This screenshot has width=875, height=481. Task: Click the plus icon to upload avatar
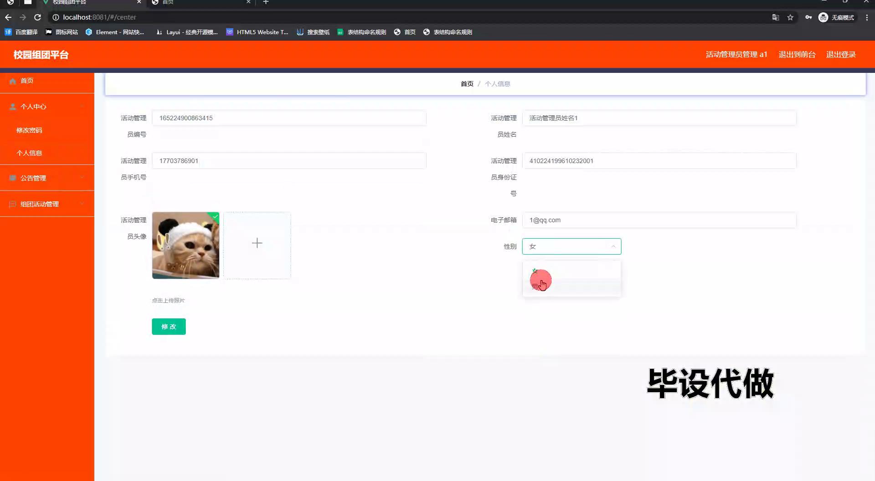point(257,243)
